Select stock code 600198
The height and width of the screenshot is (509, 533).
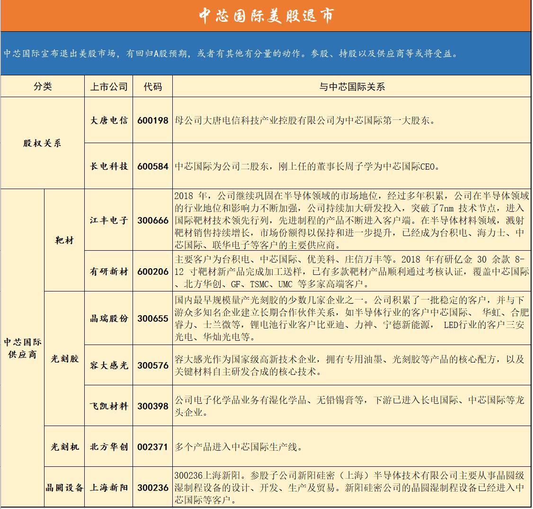[152, 120]
